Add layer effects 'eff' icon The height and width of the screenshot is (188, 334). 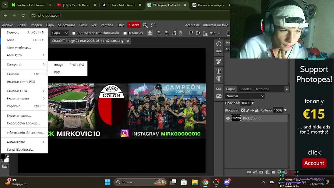[255, 172]
